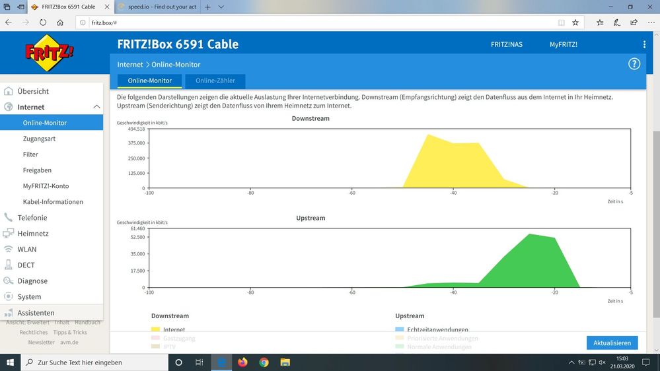Click the FRITZ! logo
Screen dimensions: 660x371
(x=50, y=53)
